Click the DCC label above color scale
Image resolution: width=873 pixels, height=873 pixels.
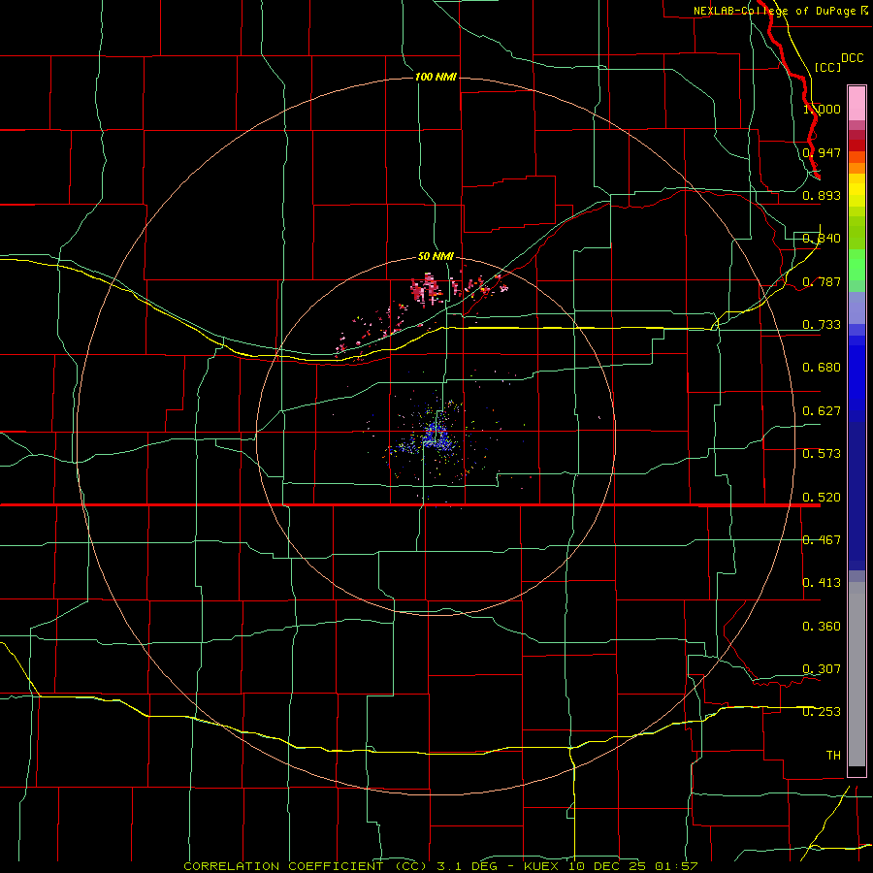coord(853,58)
